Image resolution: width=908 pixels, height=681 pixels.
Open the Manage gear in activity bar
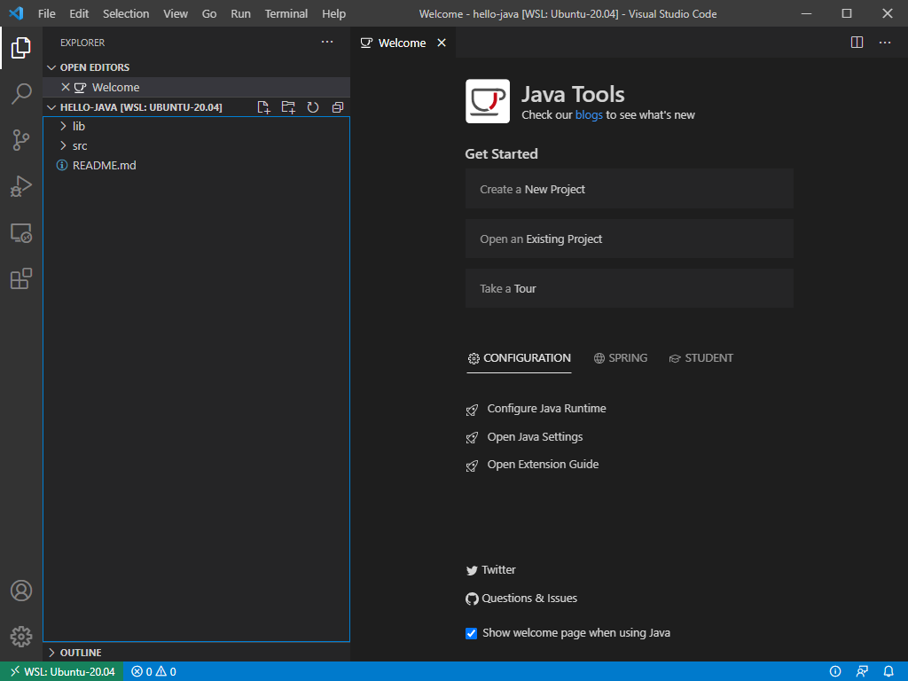pyautogui.click(x=21, y=637)
